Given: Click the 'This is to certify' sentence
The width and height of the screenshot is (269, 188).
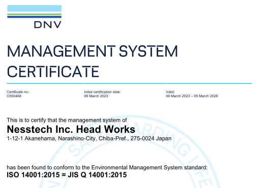Looking at the screenshot, I should point(67,120).
